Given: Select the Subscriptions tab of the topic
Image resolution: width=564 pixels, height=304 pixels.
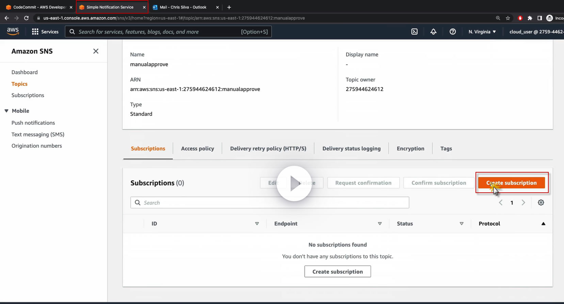Looking at the screenshot, I should tap(148, 149).
